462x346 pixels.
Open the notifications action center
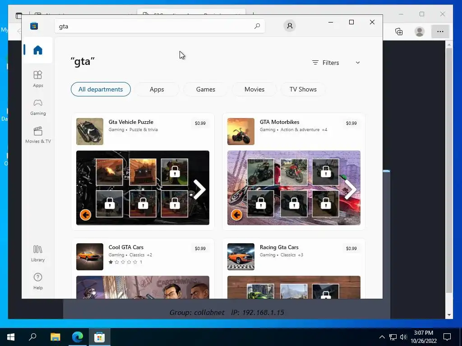pyautogui.click(x=447, y=337)
